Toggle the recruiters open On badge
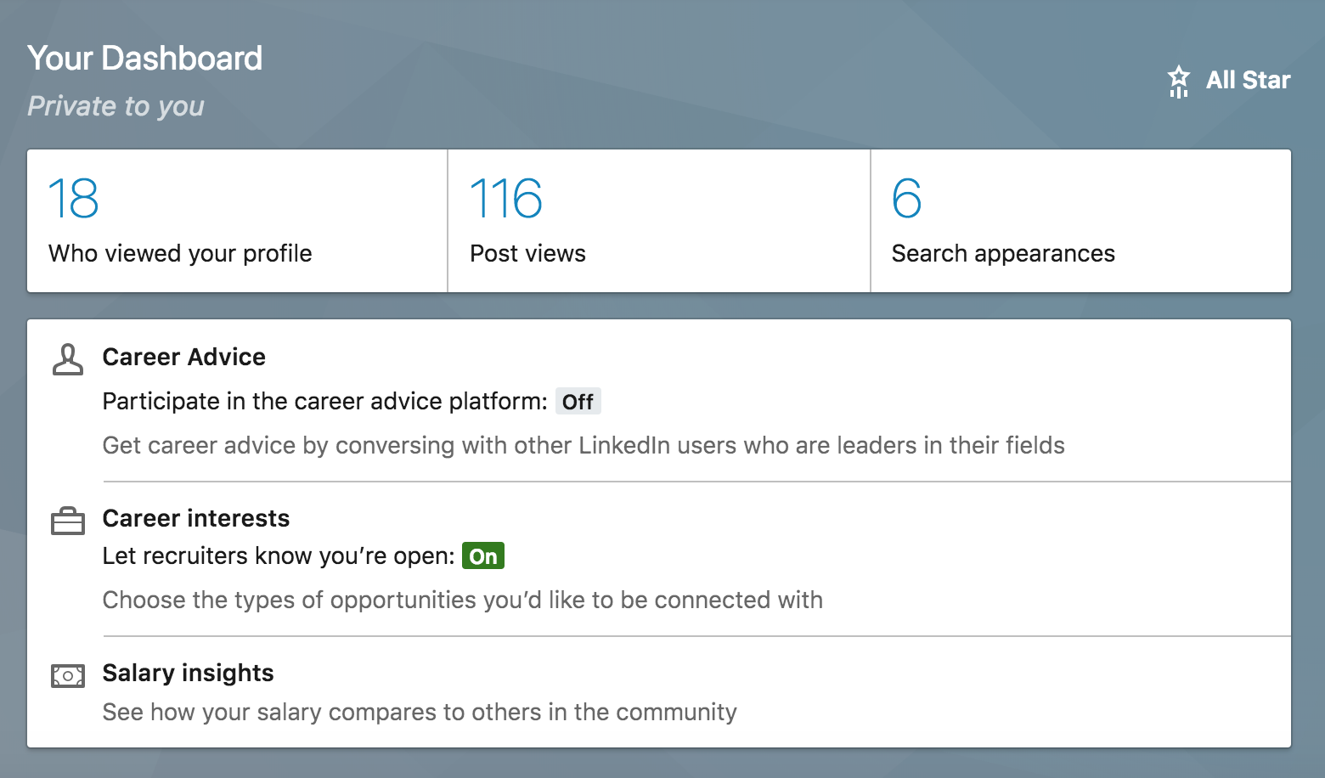Screen dimensions: 1325x778 click(x=483, y=556)
